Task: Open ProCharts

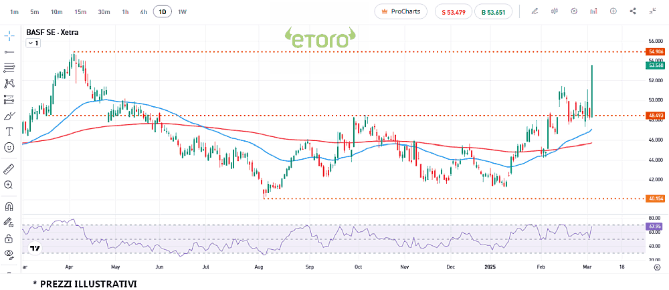Action: [401, 11]
